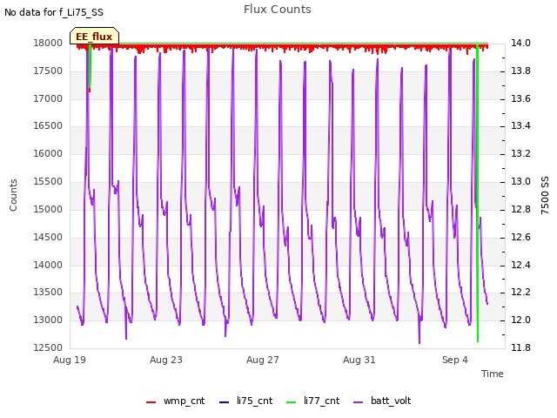
Task: Click the 12.6 right axis tick label
Action: click(x=520, y=237)
